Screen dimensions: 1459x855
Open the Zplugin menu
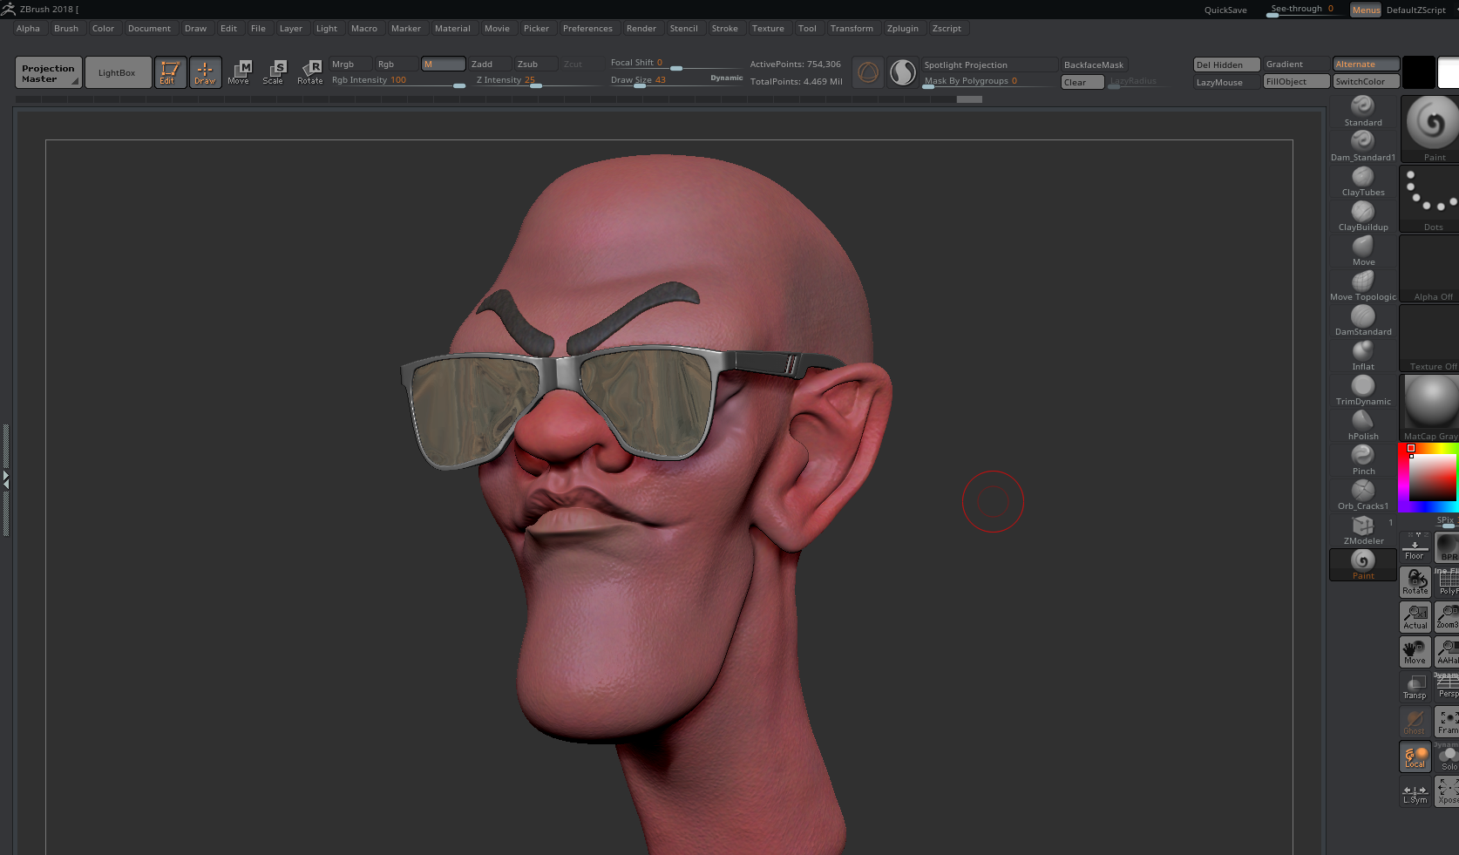(x=903, y=29)
